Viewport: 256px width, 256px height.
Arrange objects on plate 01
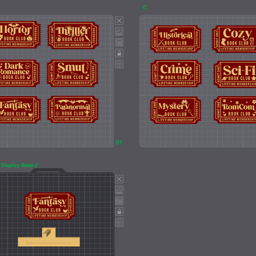point(119,42)
